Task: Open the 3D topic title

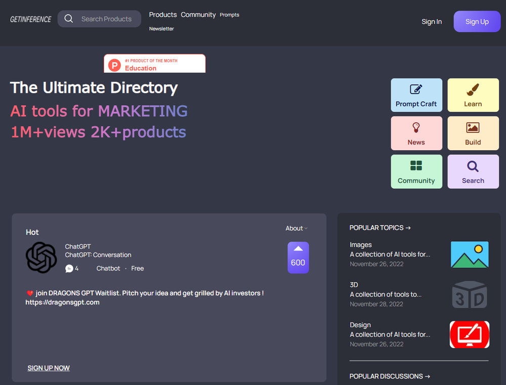Action: (x=354, y=285)
